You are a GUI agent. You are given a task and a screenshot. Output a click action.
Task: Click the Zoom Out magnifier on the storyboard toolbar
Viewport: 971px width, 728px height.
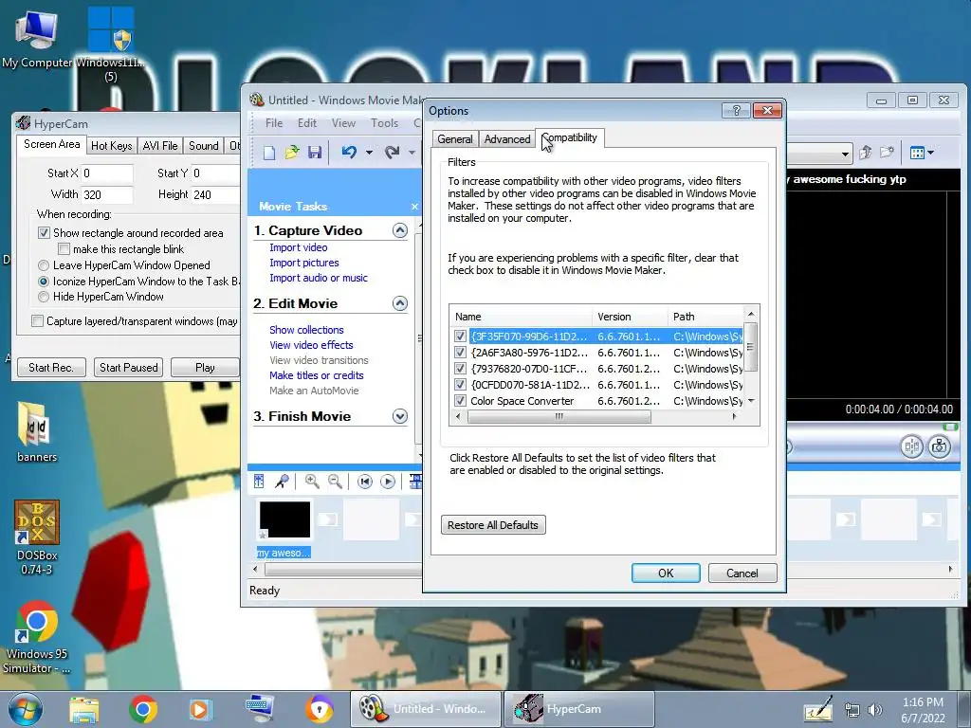tap(335, 482)
